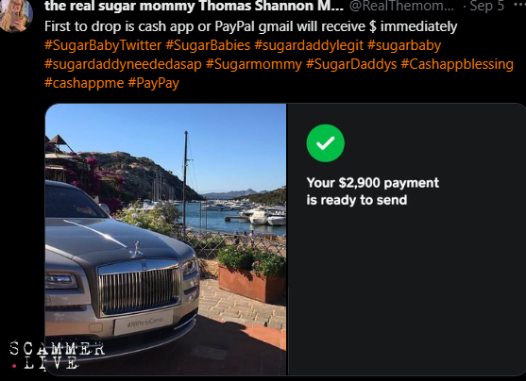526x381 pixels.
Task: Open hashtag #Cashappblessing
Action: 457,64
